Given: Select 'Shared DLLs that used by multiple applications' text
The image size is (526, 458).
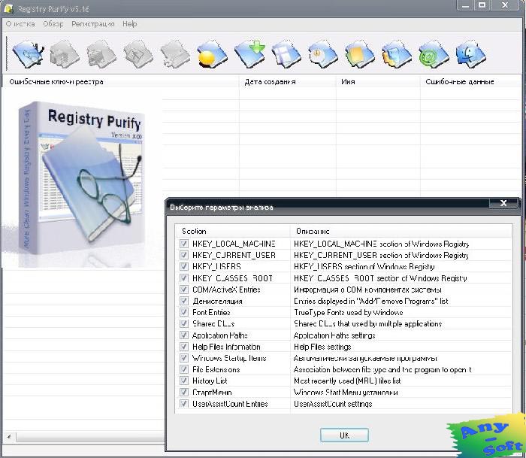Looking at the screenshot, I should point(367,323).
